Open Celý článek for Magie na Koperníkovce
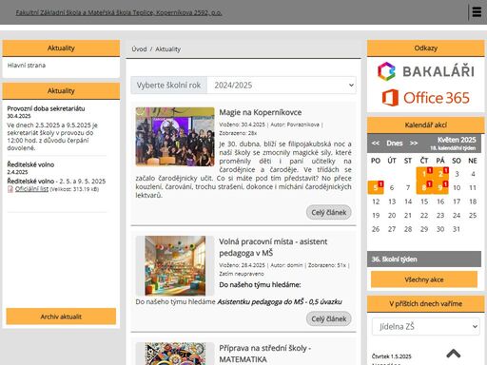Screen dimensions: 487x365 [329, 212]
